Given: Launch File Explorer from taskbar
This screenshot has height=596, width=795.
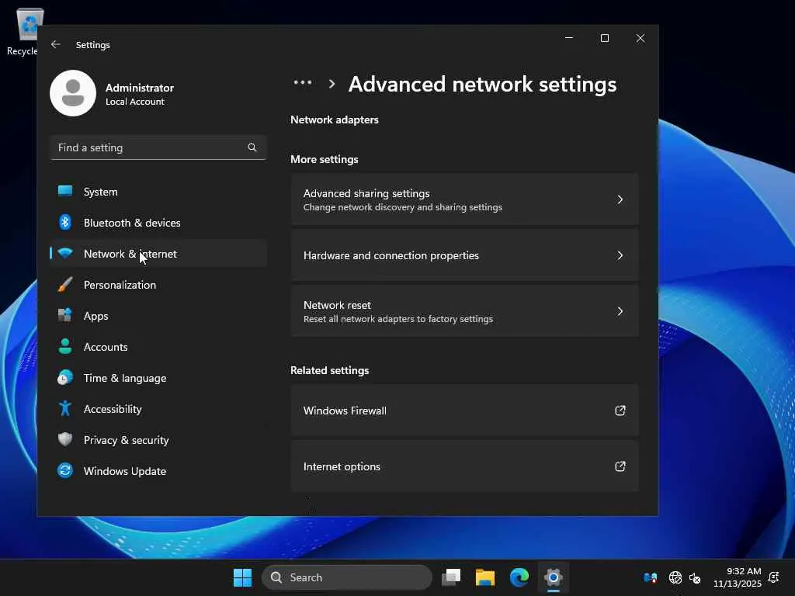Looking at the screenshot, I should point(485,577).
